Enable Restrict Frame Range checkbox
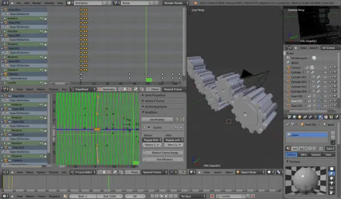The height and width of the screenshot is (199, 341). click(x=145, y=153)
